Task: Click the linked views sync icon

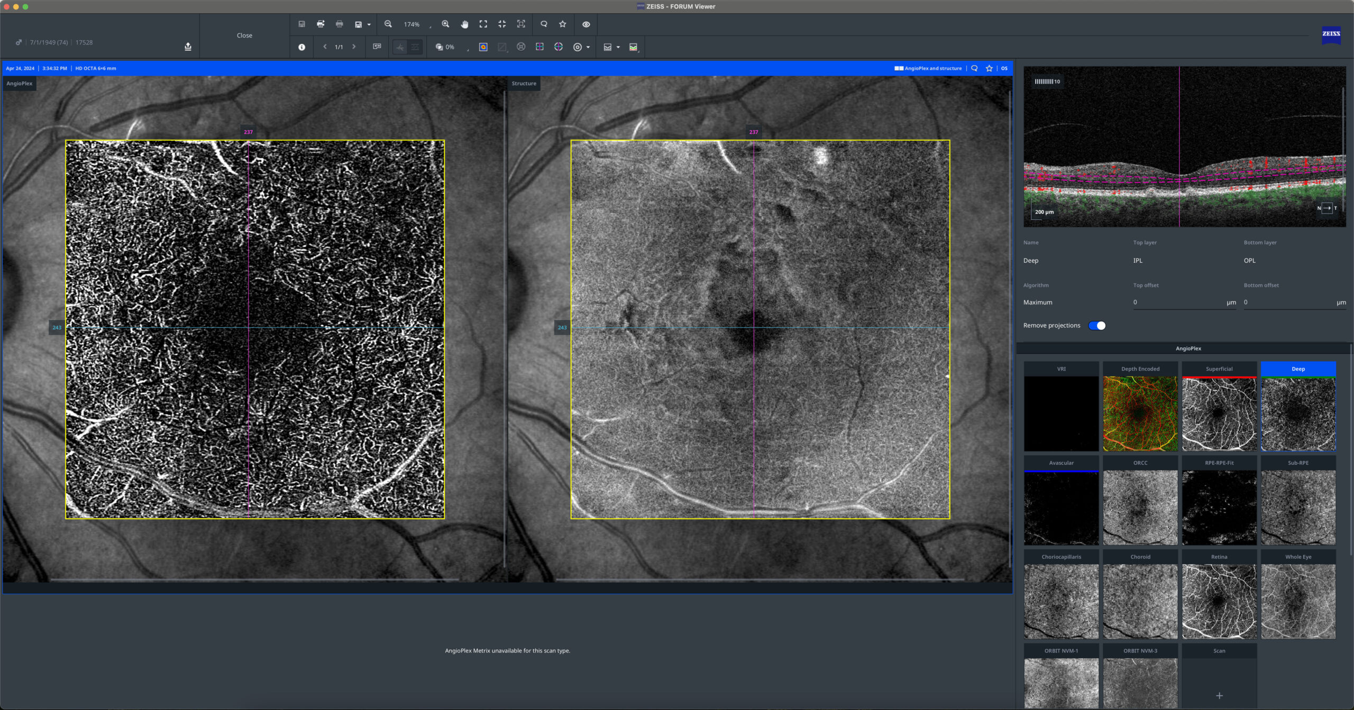Action: pos(377,47)
